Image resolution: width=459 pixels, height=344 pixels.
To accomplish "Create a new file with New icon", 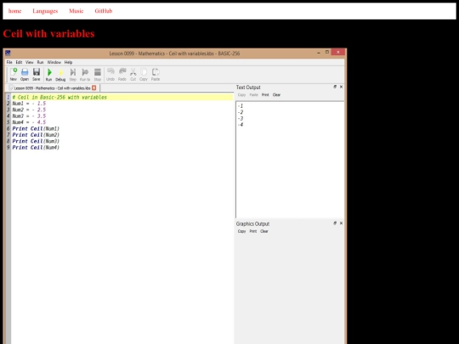I will 13,74.
